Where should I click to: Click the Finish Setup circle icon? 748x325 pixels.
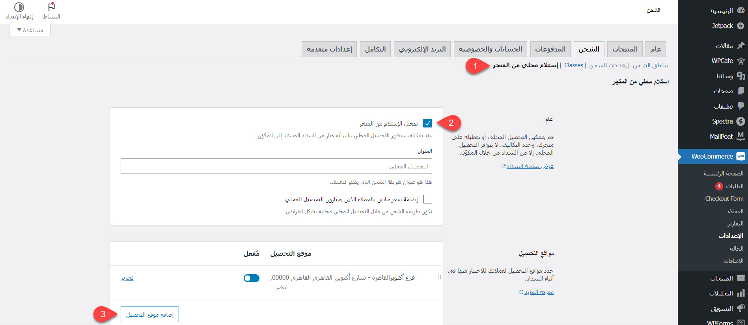point(19,7)
